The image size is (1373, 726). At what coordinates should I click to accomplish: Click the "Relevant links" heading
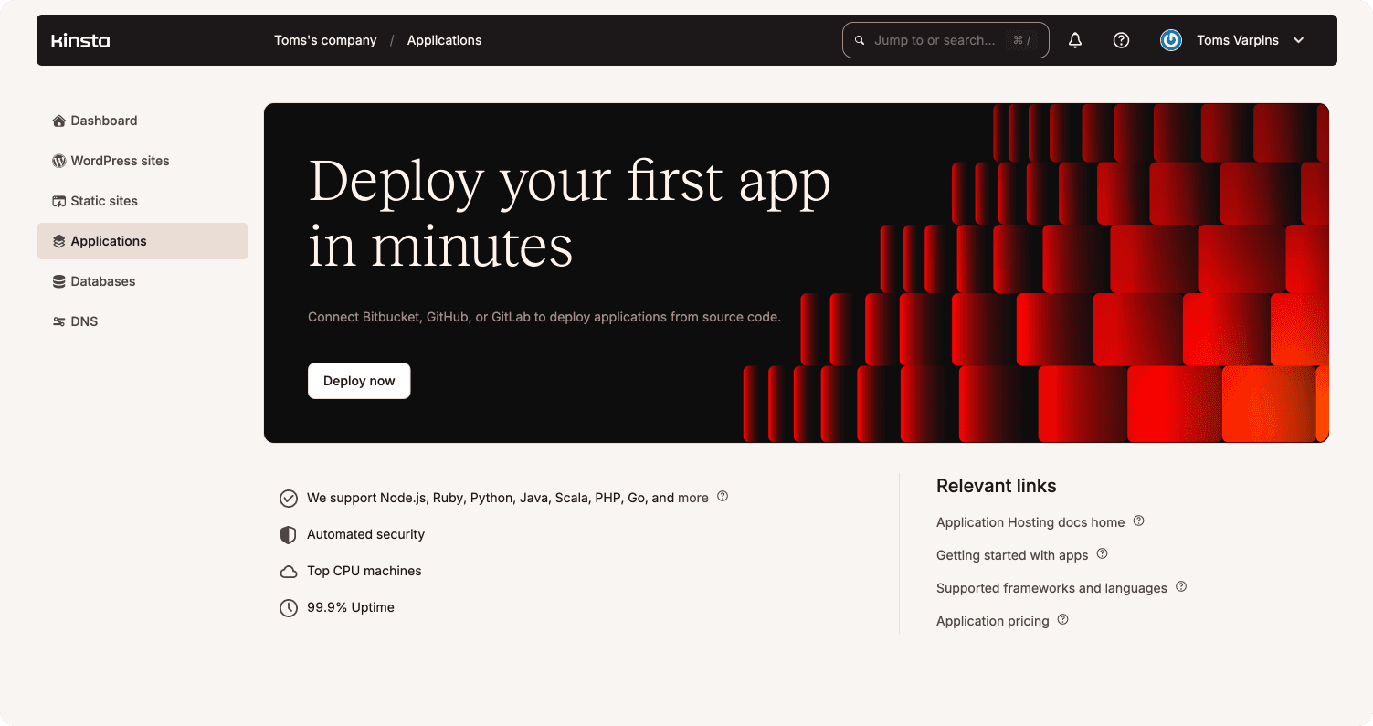997,486
